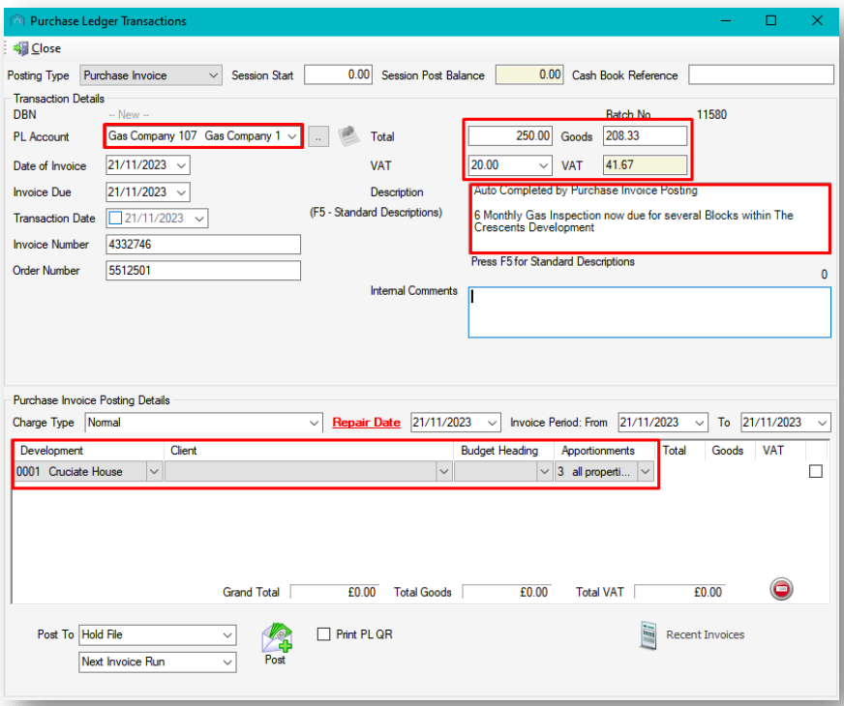Click into the Internal Comments text box
Screen dimensions: 844x706
coord(648,312)
